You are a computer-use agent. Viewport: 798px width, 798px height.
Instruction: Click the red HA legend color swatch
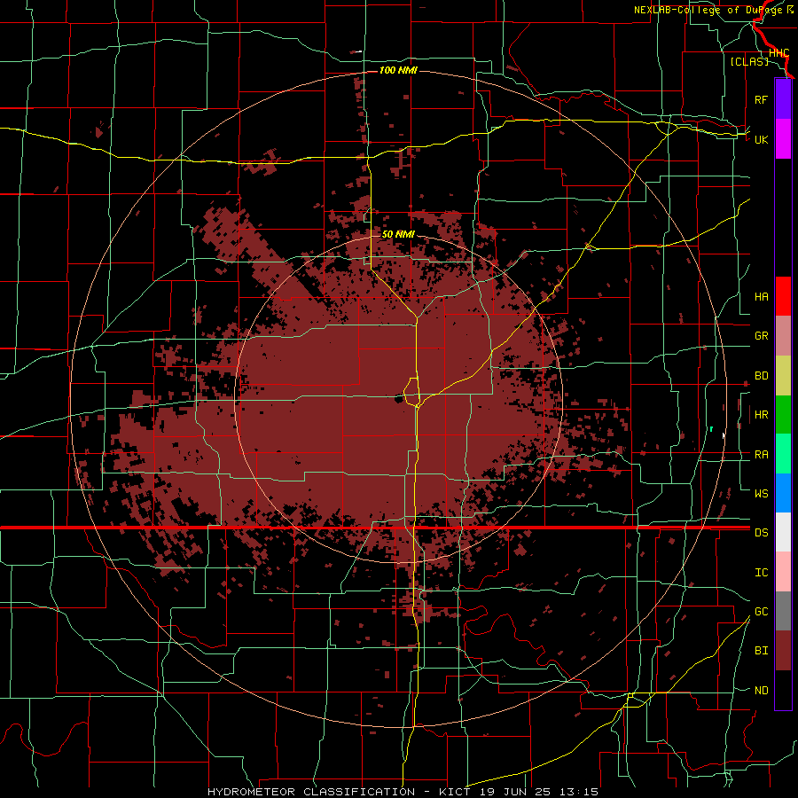pos(783,296)
